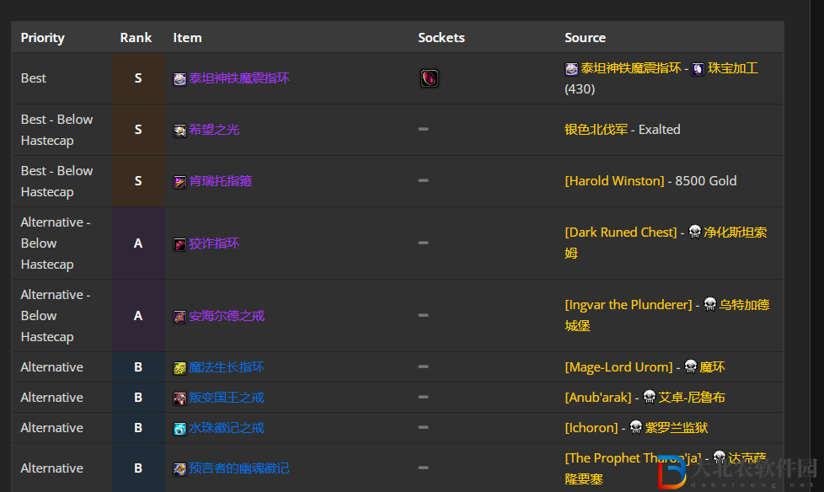Open the 银色北伐军 reputation link
The height and width of the screenshot is (492, 824).
point(596,130)
